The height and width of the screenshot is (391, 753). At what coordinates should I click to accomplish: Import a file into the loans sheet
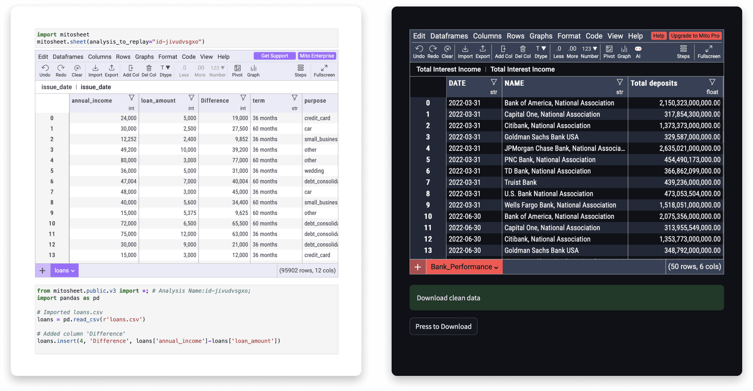[95, 71]
